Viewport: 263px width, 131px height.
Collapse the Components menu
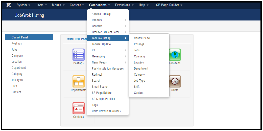(100, 5)
